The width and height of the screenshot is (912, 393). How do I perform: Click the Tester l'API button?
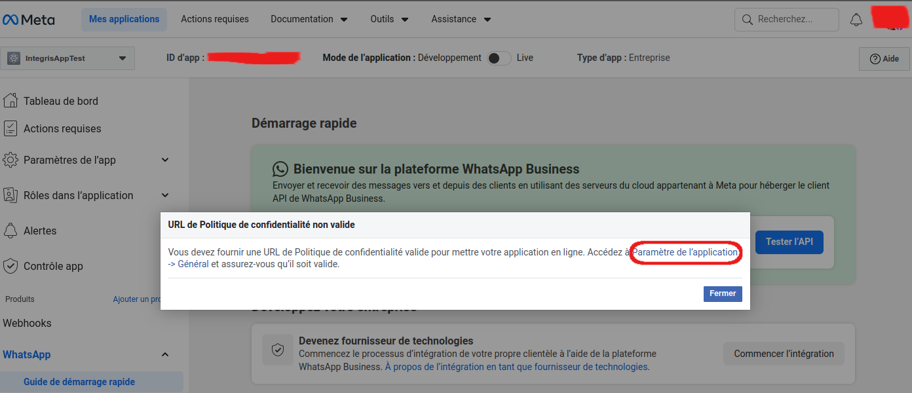(789, 242)
